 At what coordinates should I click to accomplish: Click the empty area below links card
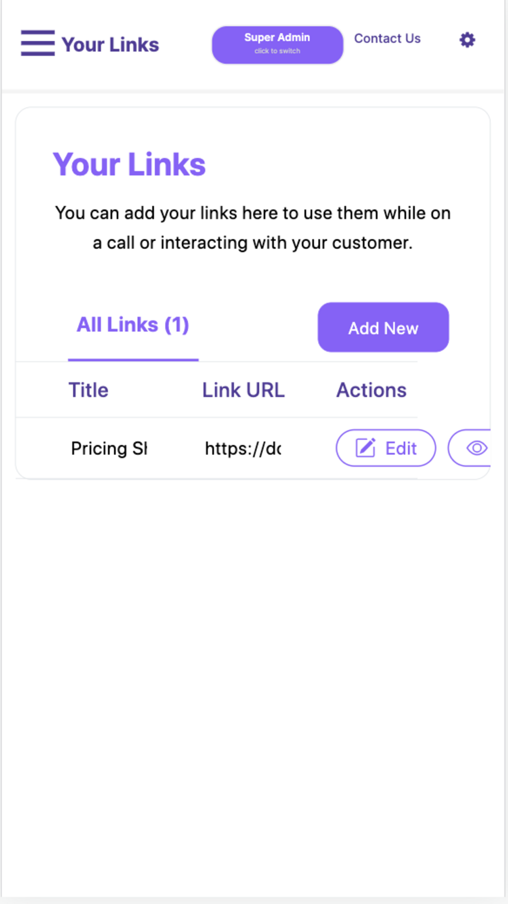click(252, 686)
